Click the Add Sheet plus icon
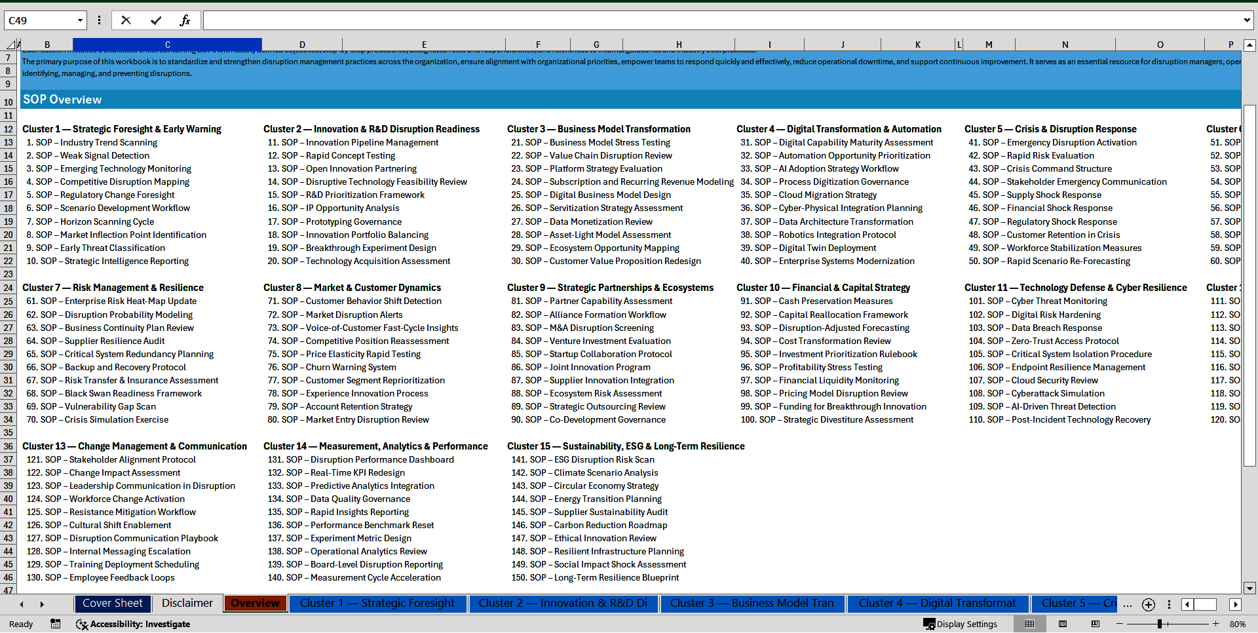 click(x=1148, y=605)
